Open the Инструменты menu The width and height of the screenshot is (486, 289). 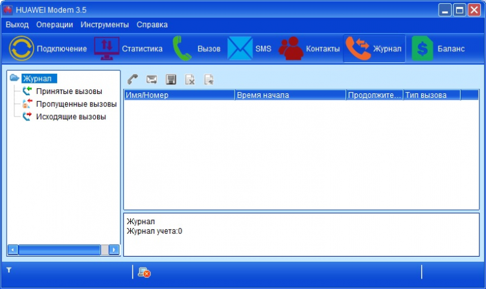coord(105,25)
